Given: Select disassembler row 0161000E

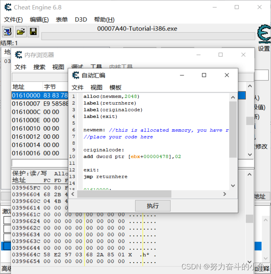Looking at the screenshot, I should click(40, 120).
